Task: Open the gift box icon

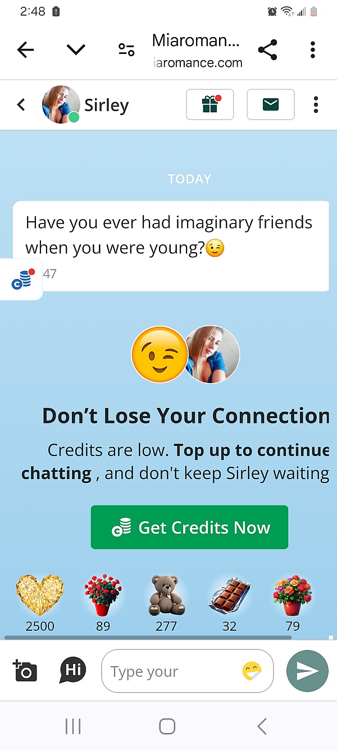Action: [x=210, y=104]
